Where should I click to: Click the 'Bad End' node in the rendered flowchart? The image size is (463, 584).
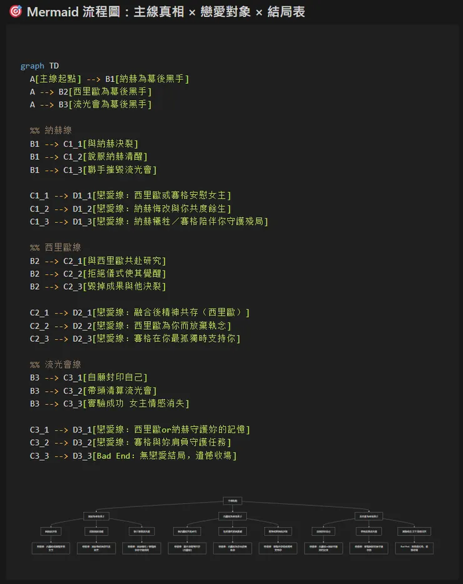point(414,548)
